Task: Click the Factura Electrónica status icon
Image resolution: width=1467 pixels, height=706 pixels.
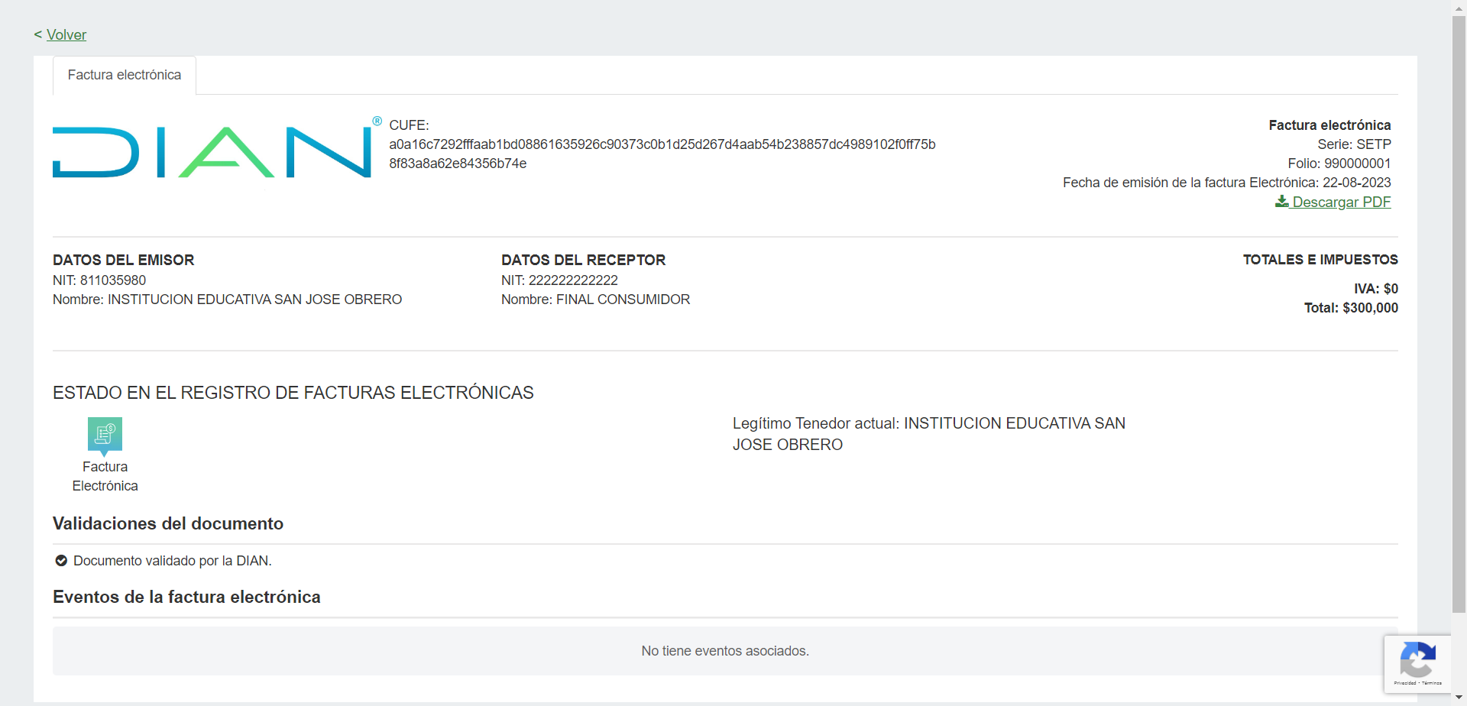Action: (x=105, y=435)
